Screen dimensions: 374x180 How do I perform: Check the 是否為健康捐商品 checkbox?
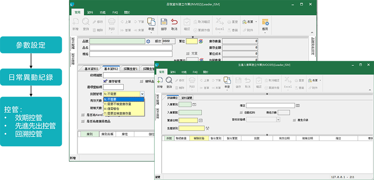pos(83,121)
